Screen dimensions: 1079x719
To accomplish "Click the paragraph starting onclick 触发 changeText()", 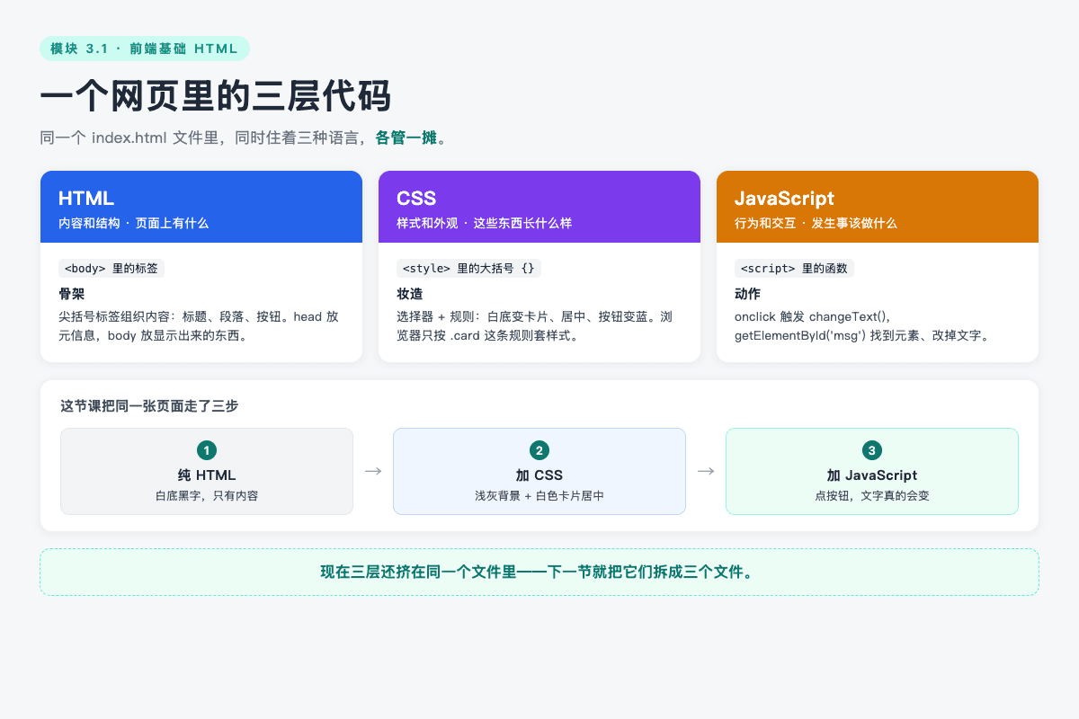I will [x=861, y=326].
